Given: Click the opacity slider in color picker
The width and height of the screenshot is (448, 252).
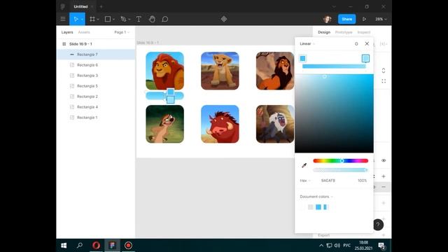Looking at the screenshot, I should point(341,170).
